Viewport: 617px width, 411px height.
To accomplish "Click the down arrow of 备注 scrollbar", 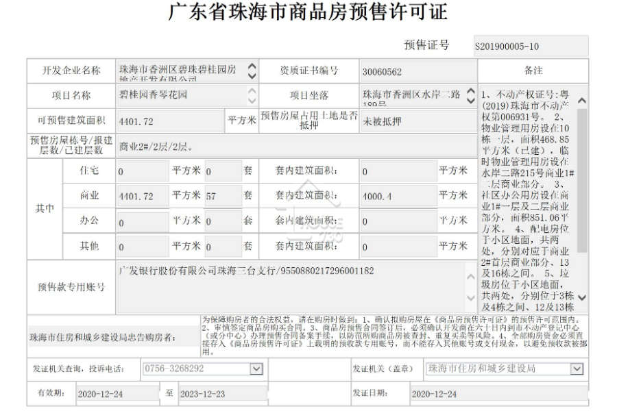I will click(582, 297).
